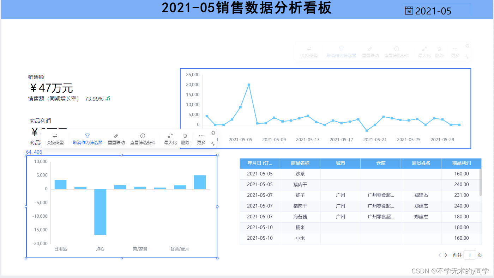
Task: Click the green growth arrow next to 73.99%
Action: point(107,98)
